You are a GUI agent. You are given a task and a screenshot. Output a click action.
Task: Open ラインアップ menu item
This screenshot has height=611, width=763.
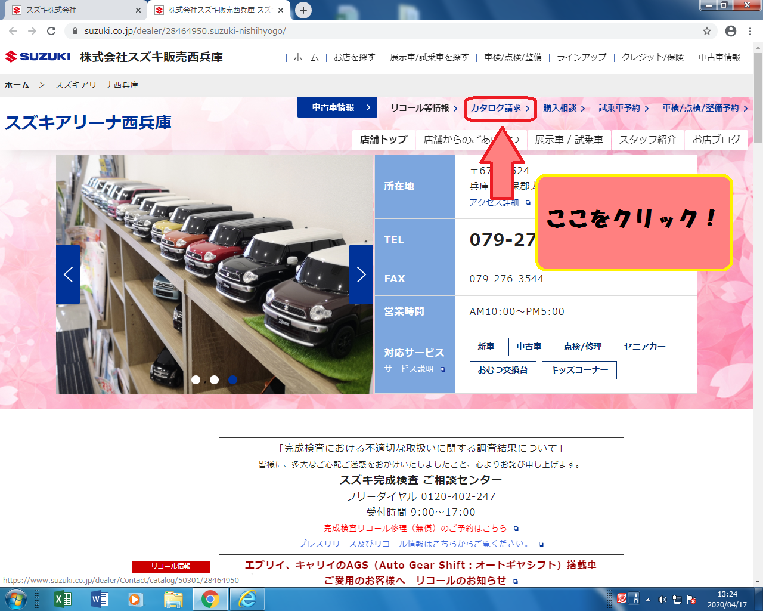tap(581, 57)
